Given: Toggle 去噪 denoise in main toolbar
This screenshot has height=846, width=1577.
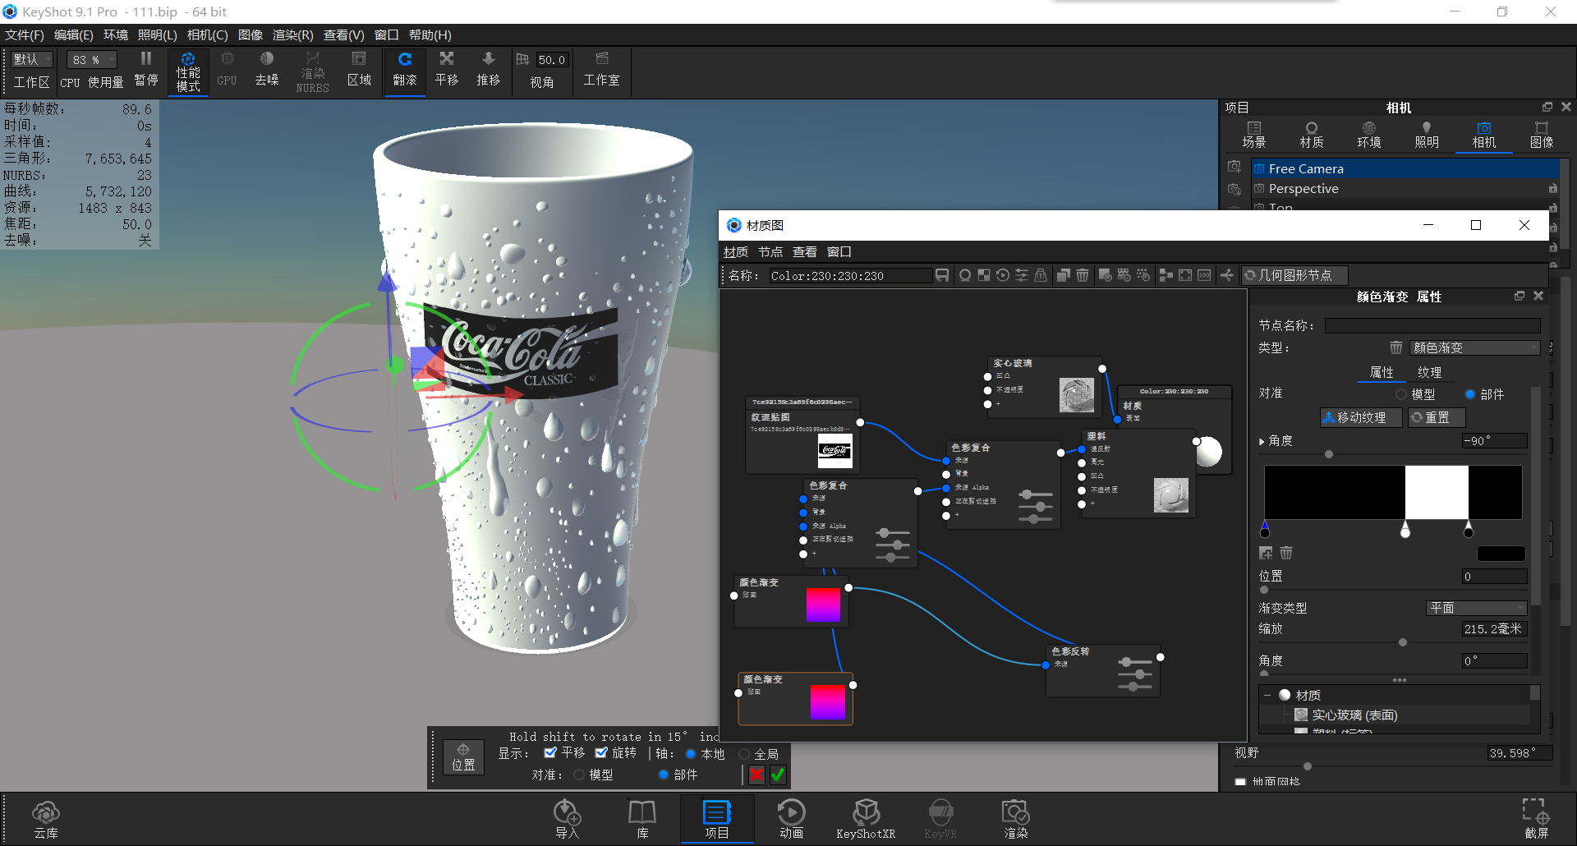Looking at the screenshot, I should [266, 70].
